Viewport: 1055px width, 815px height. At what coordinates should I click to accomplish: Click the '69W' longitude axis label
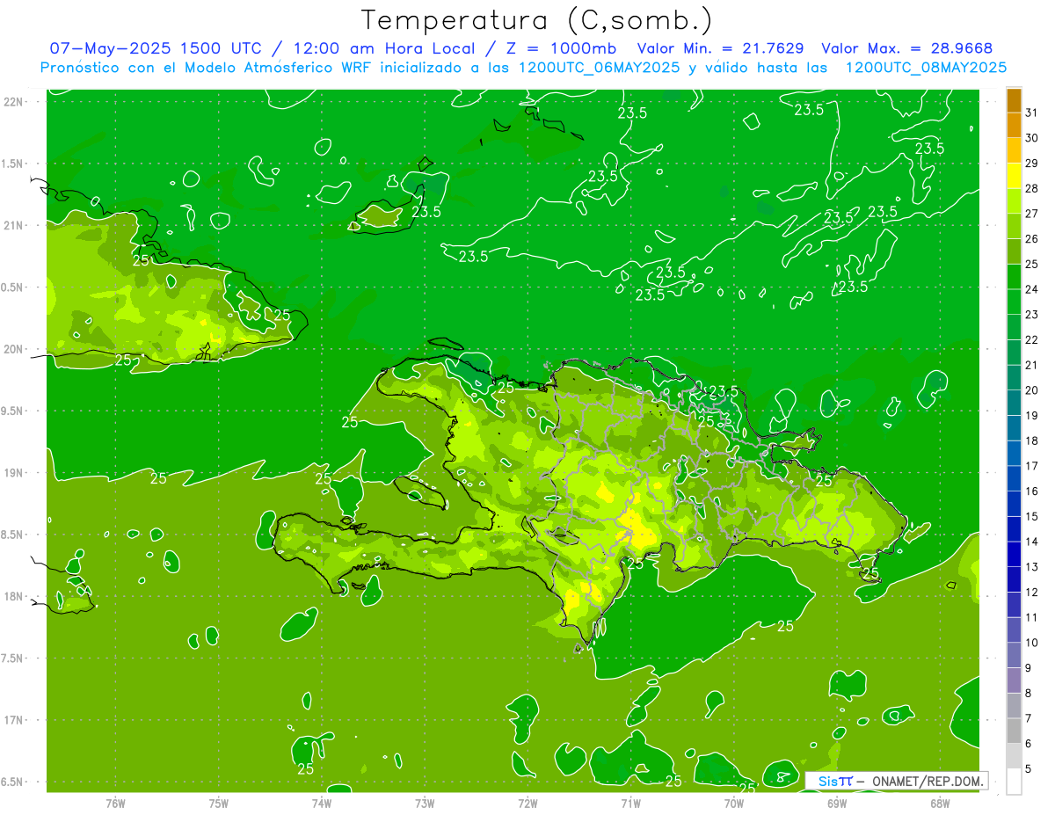point(837,804)
